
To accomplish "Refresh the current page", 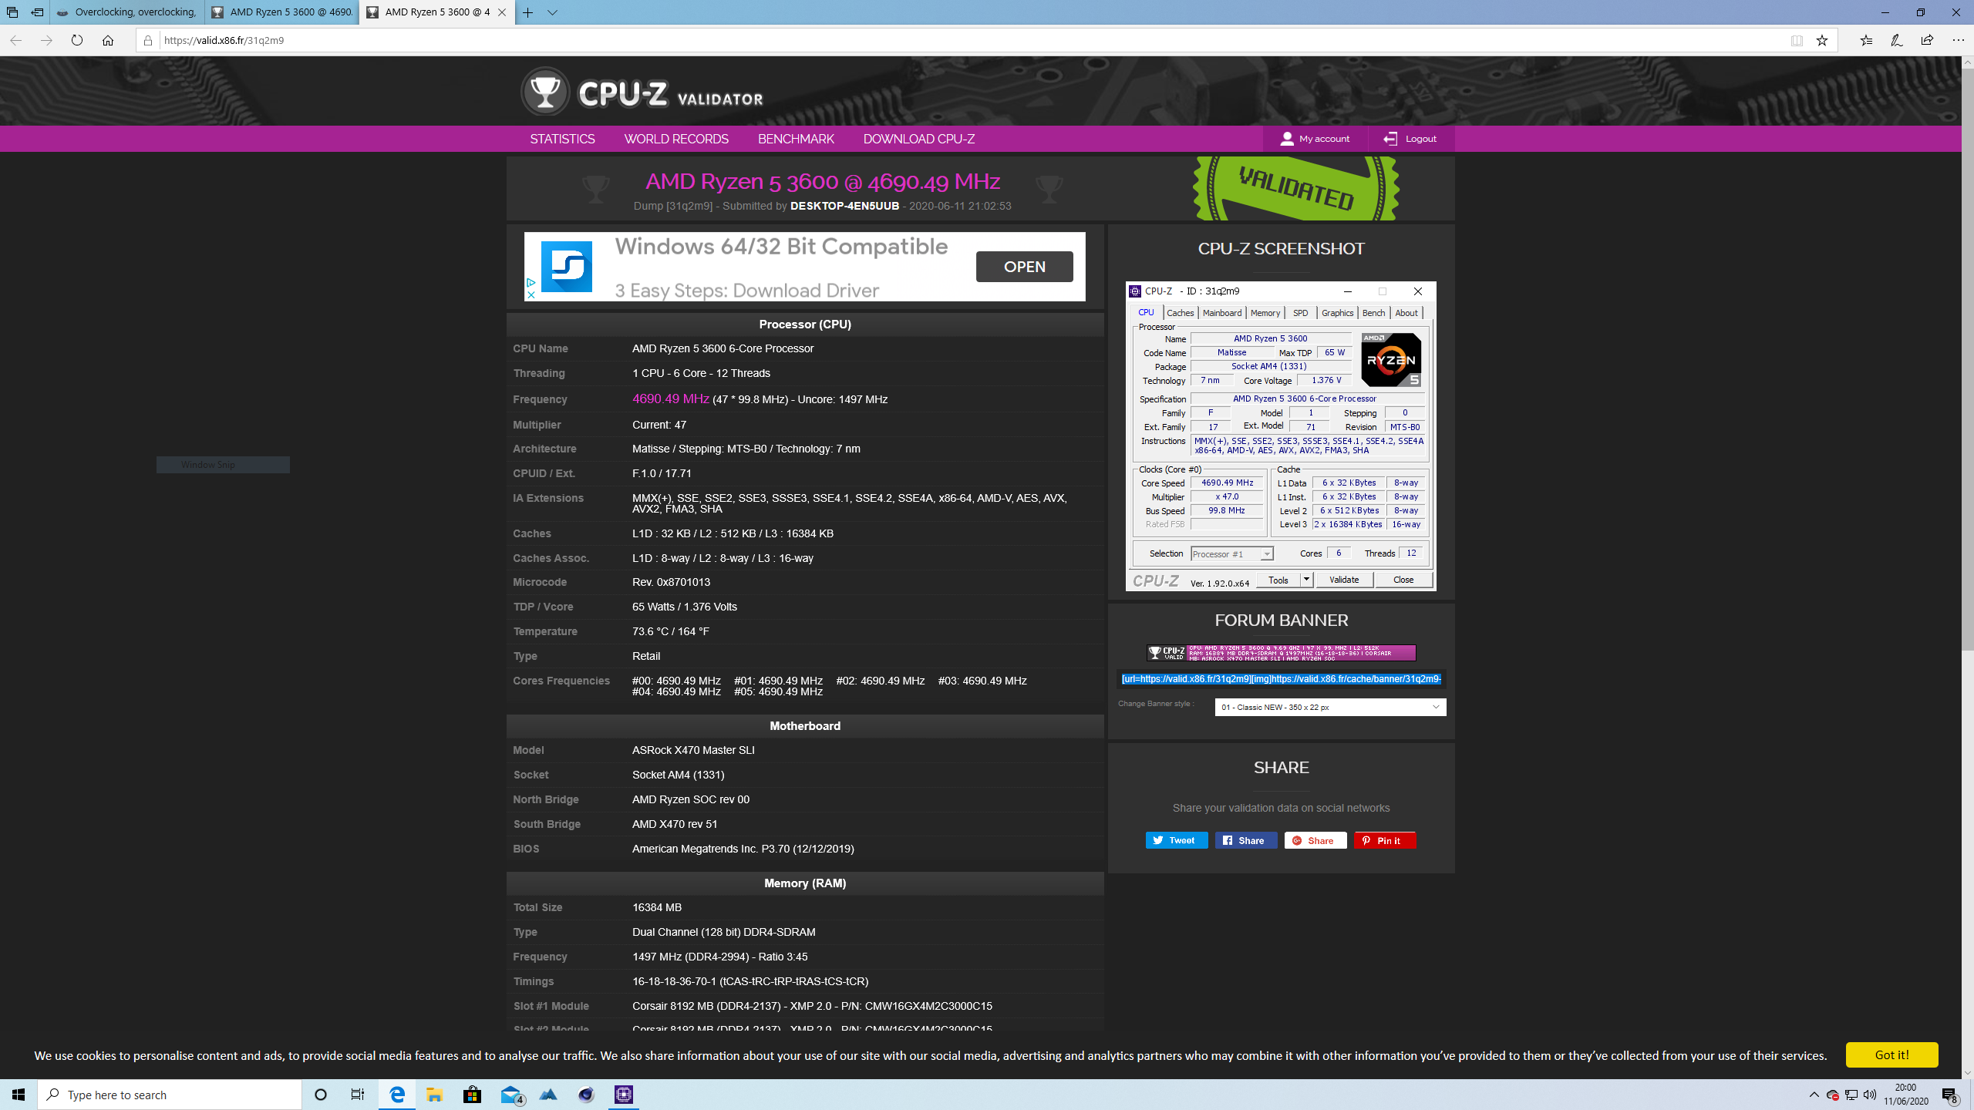I will 77,40.
